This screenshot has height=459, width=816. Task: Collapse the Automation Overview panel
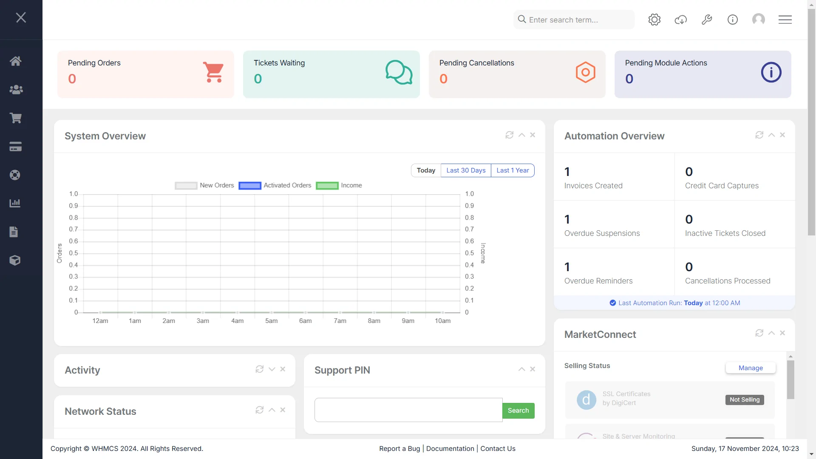point(771,135)
